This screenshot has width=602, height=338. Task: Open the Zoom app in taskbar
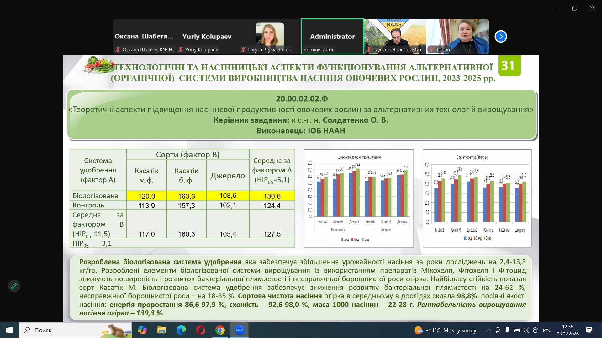pos(240,330)
